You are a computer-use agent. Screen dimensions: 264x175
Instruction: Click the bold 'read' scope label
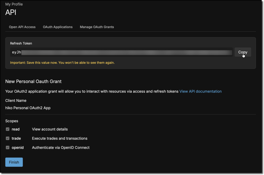[x=15, y=129]
